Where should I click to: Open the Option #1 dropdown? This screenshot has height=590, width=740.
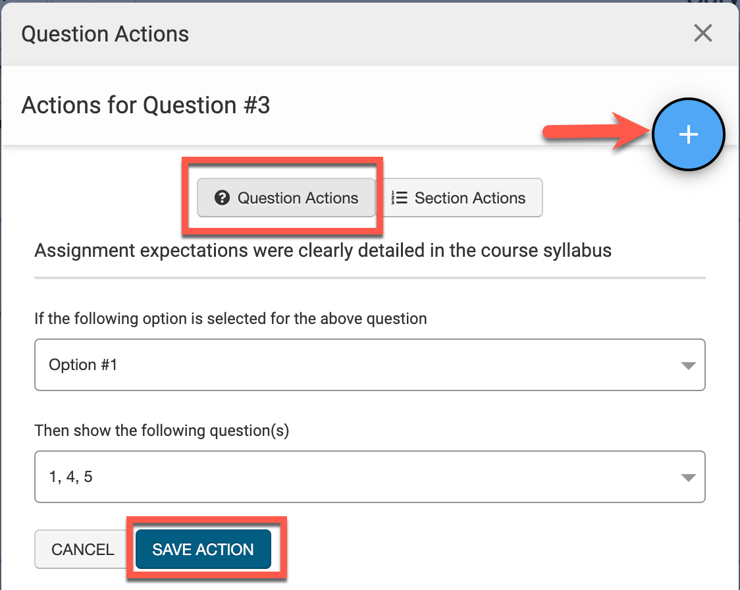point(369,365)
